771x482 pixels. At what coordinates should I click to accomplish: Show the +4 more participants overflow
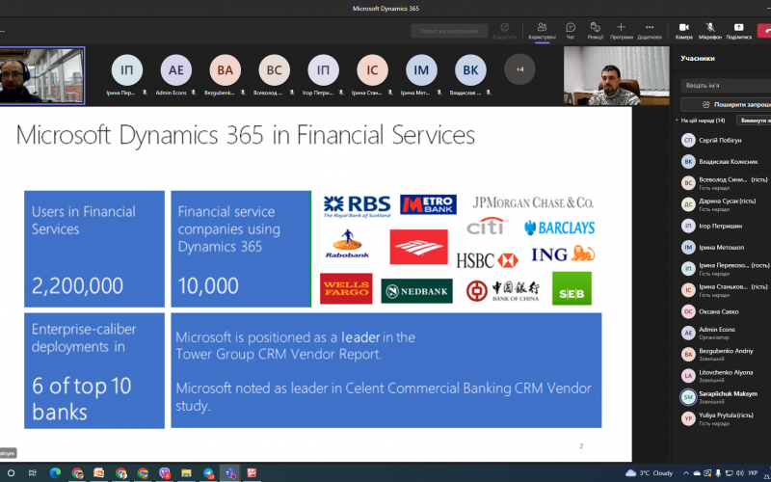(x=519, y=69)
